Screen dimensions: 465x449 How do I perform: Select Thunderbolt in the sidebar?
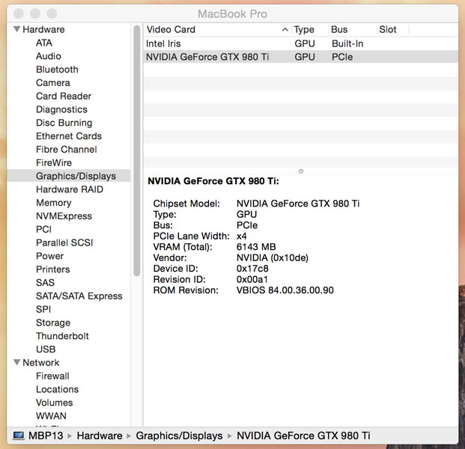[x=62, y=336]
